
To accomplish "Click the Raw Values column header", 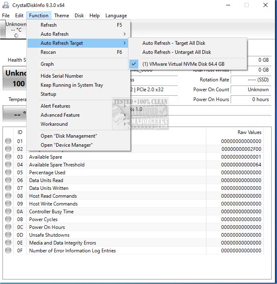I will coord(249,132).
